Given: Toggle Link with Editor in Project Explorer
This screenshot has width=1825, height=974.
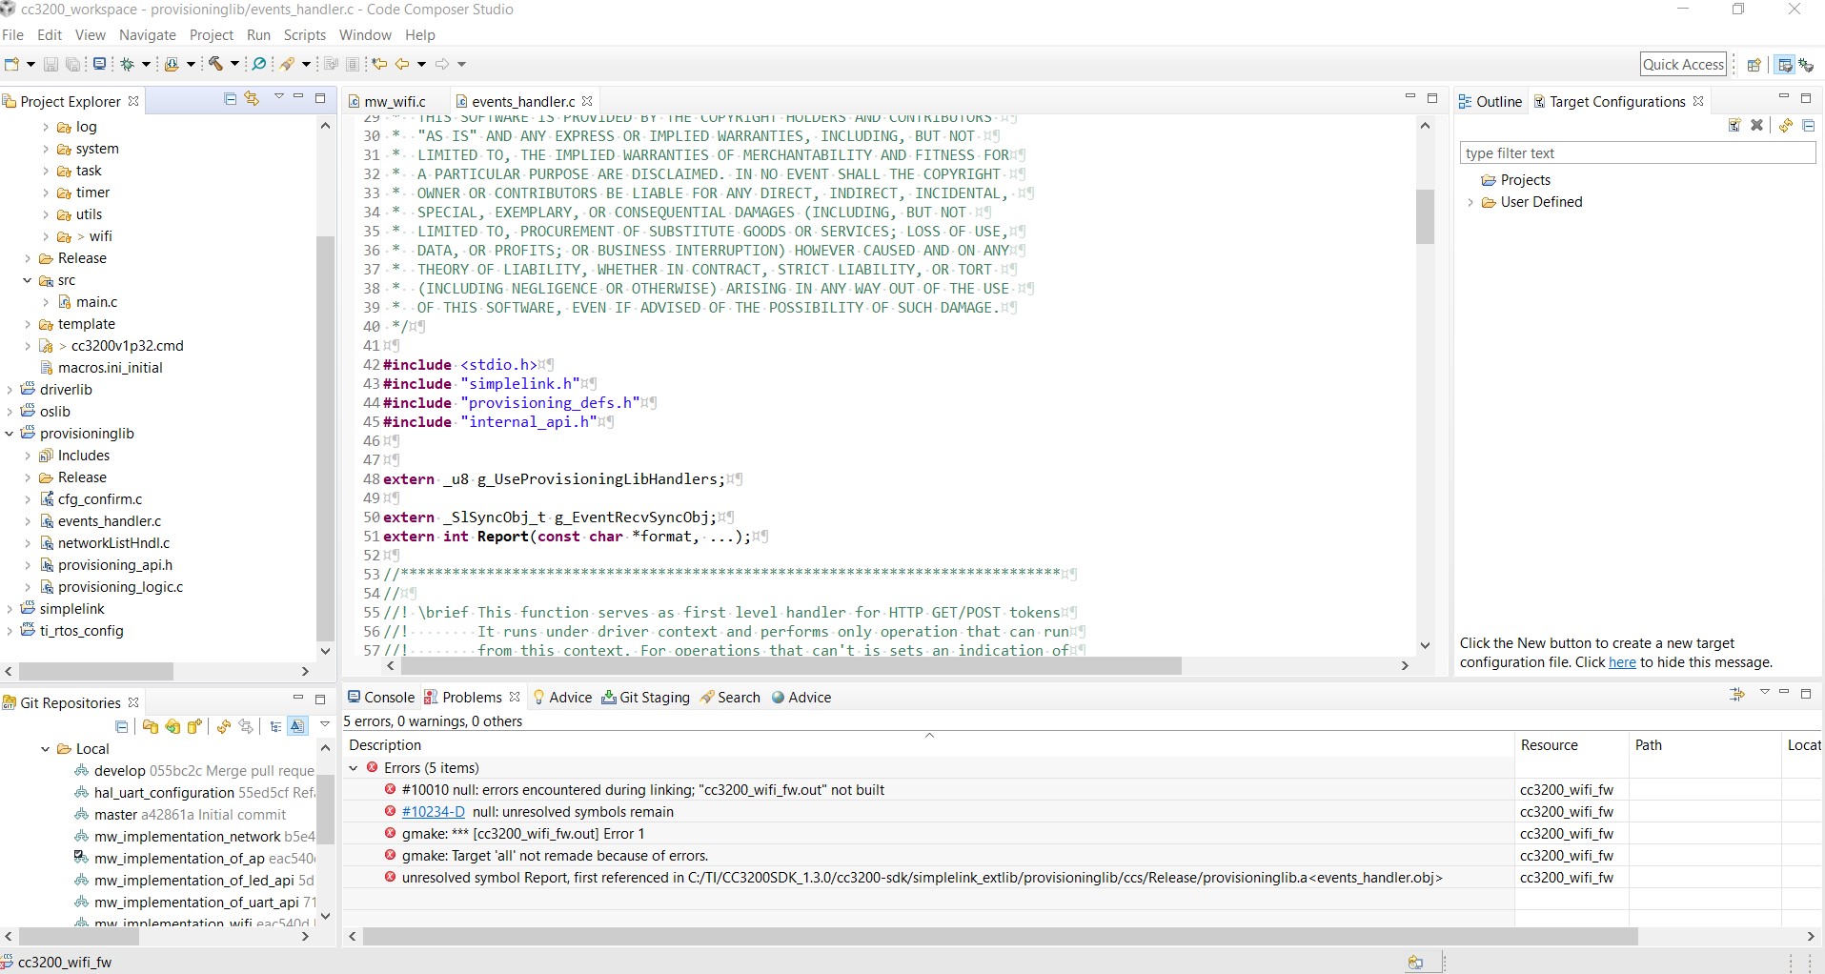Looking at the screenshot, I should 252,98.
